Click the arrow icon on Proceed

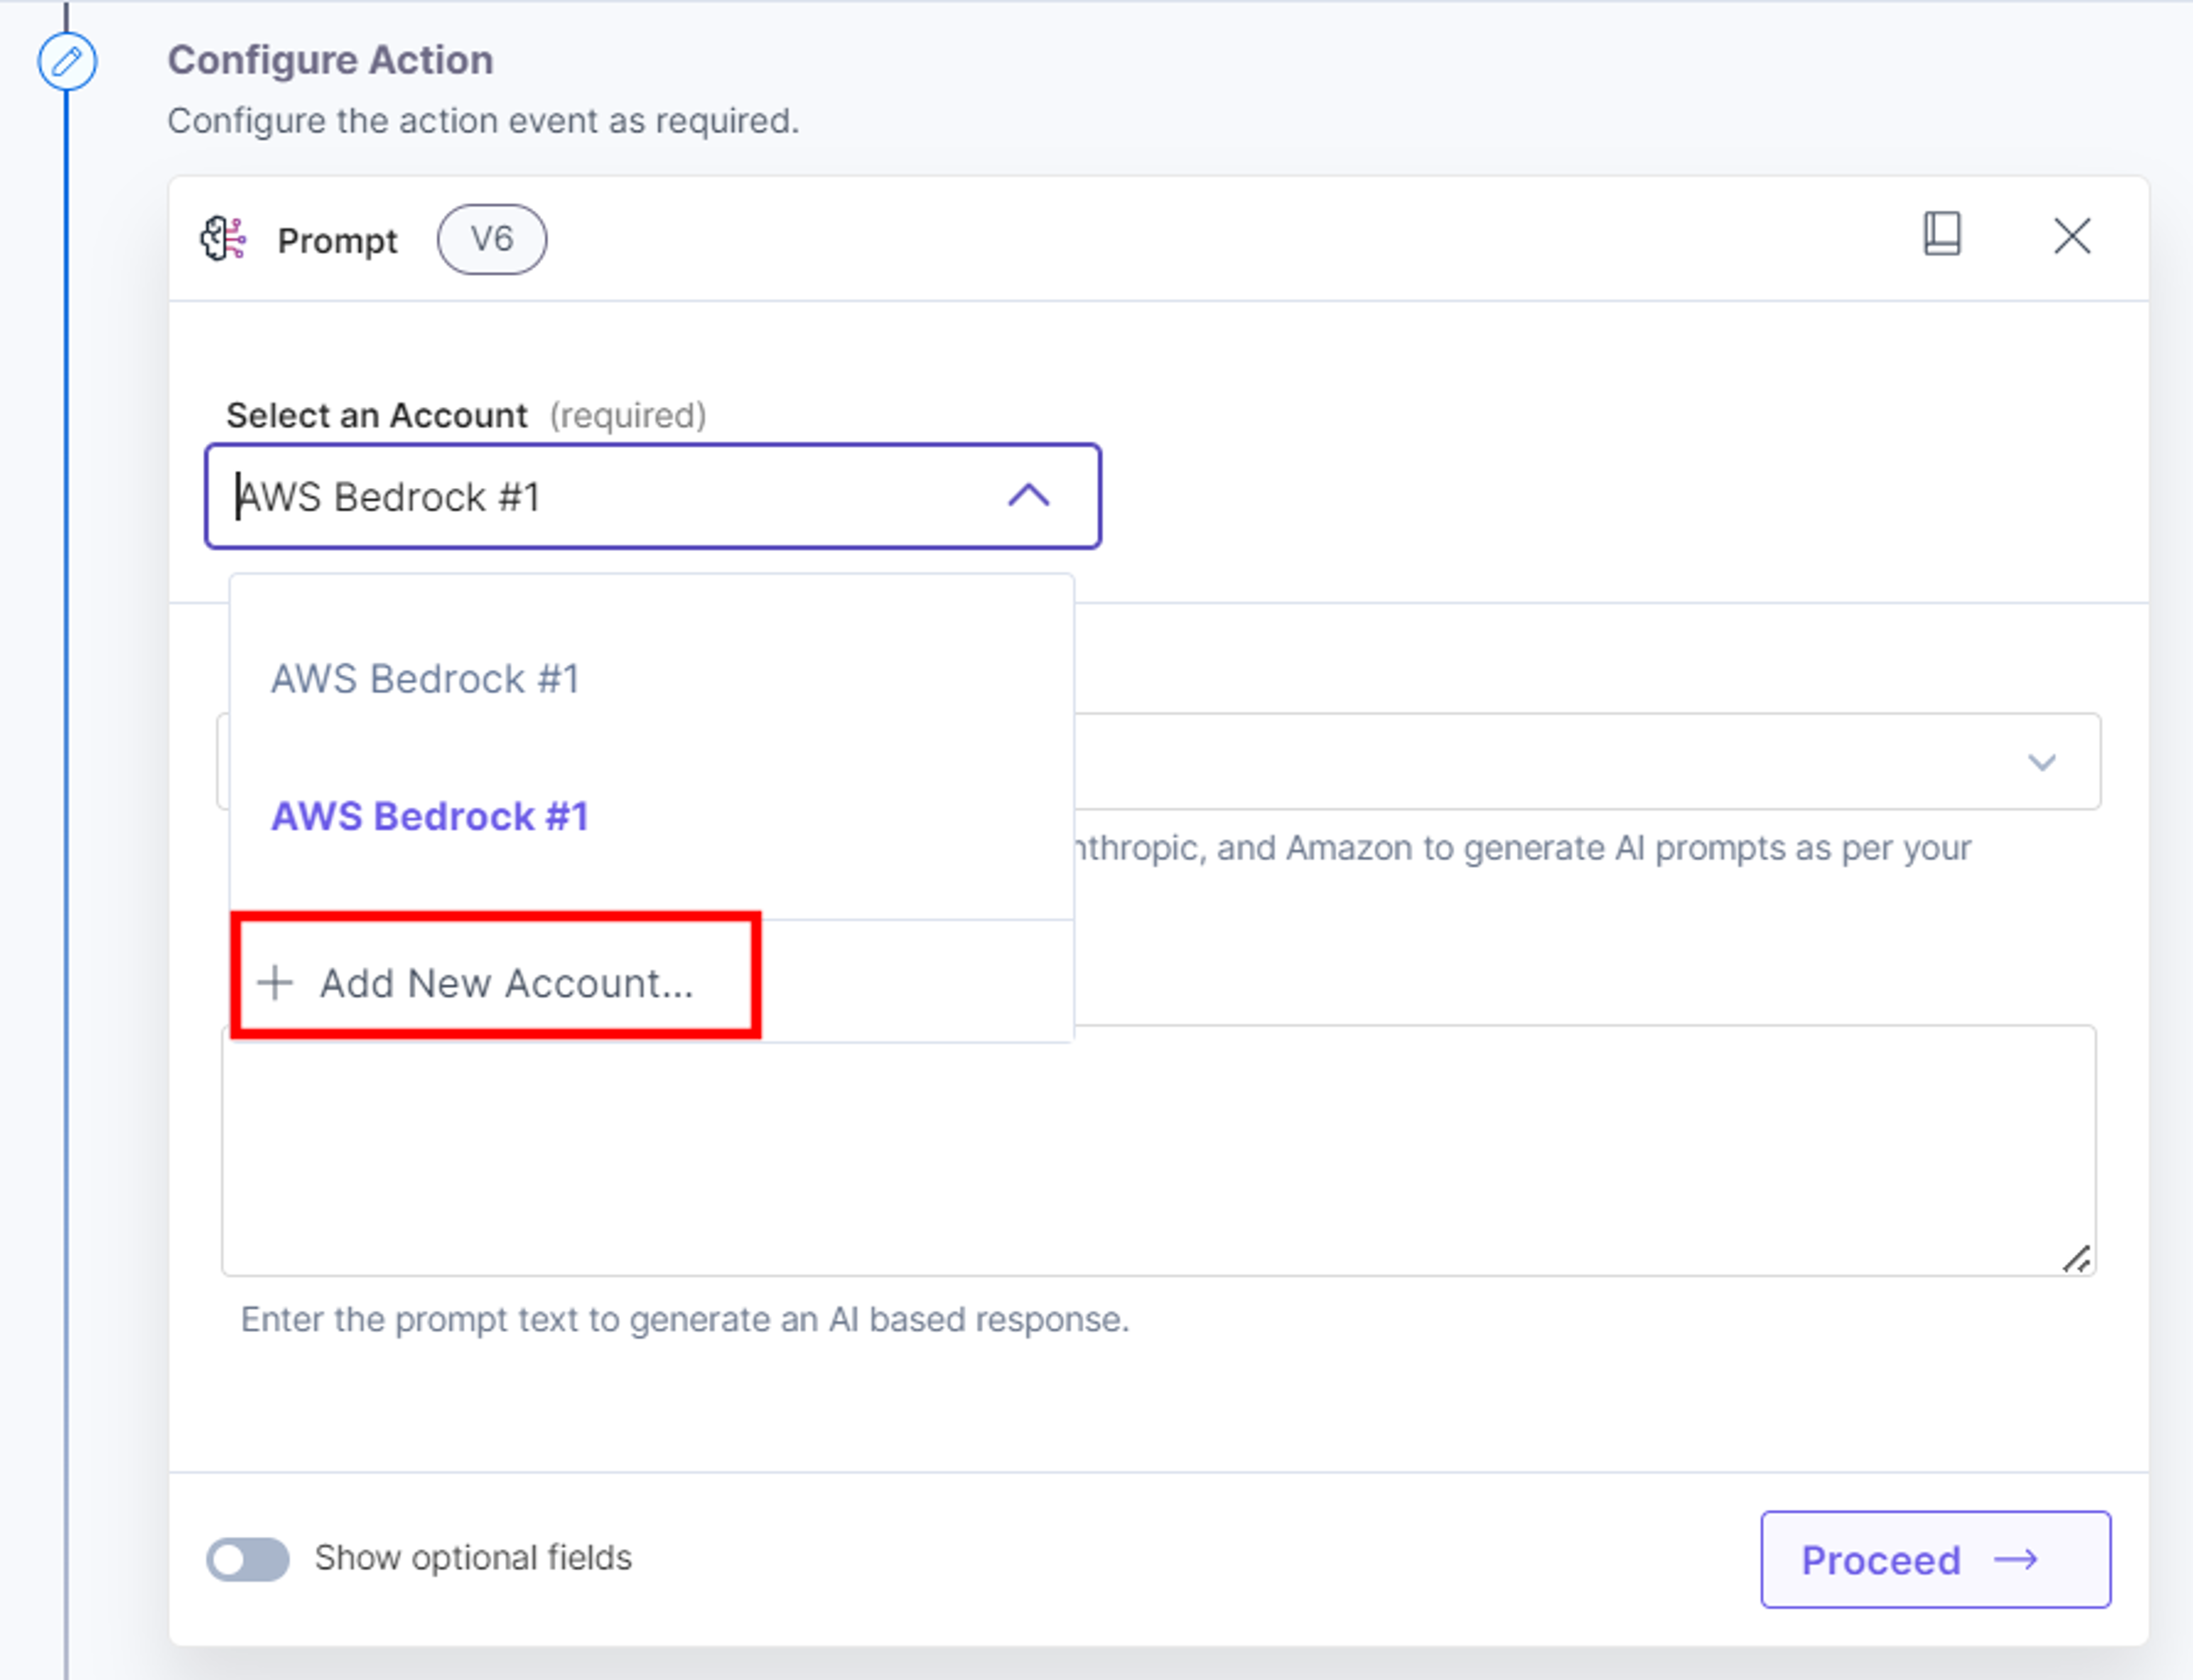click(2016, 1559)
